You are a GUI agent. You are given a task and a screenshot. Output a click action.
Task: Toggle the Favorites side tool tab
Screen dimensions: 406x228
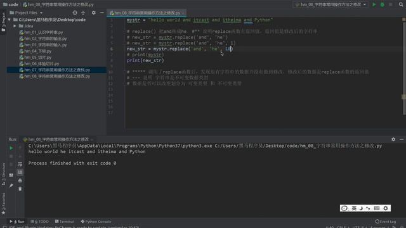pyautogui.click(x=3, y=204)
